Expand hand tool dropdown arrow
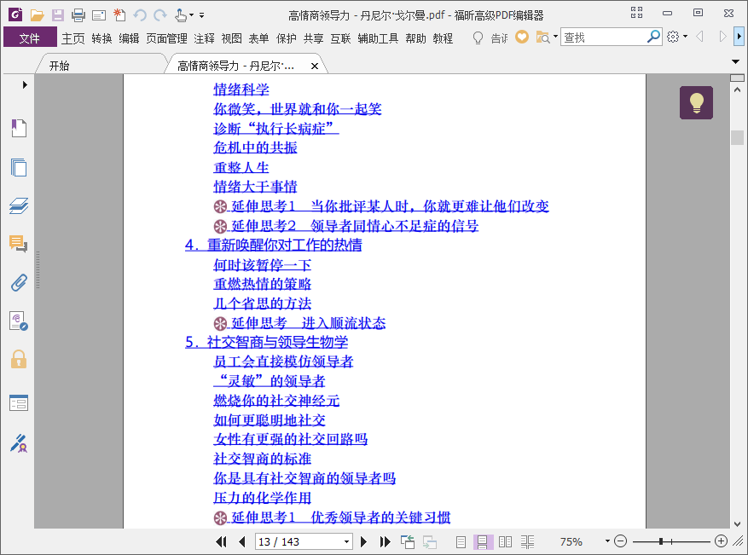This screenshot has width=748, height=555. pyautogui.click(x=191, y=15)
